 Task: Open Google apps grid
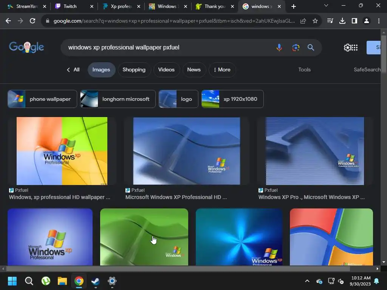tap(354, 47)
